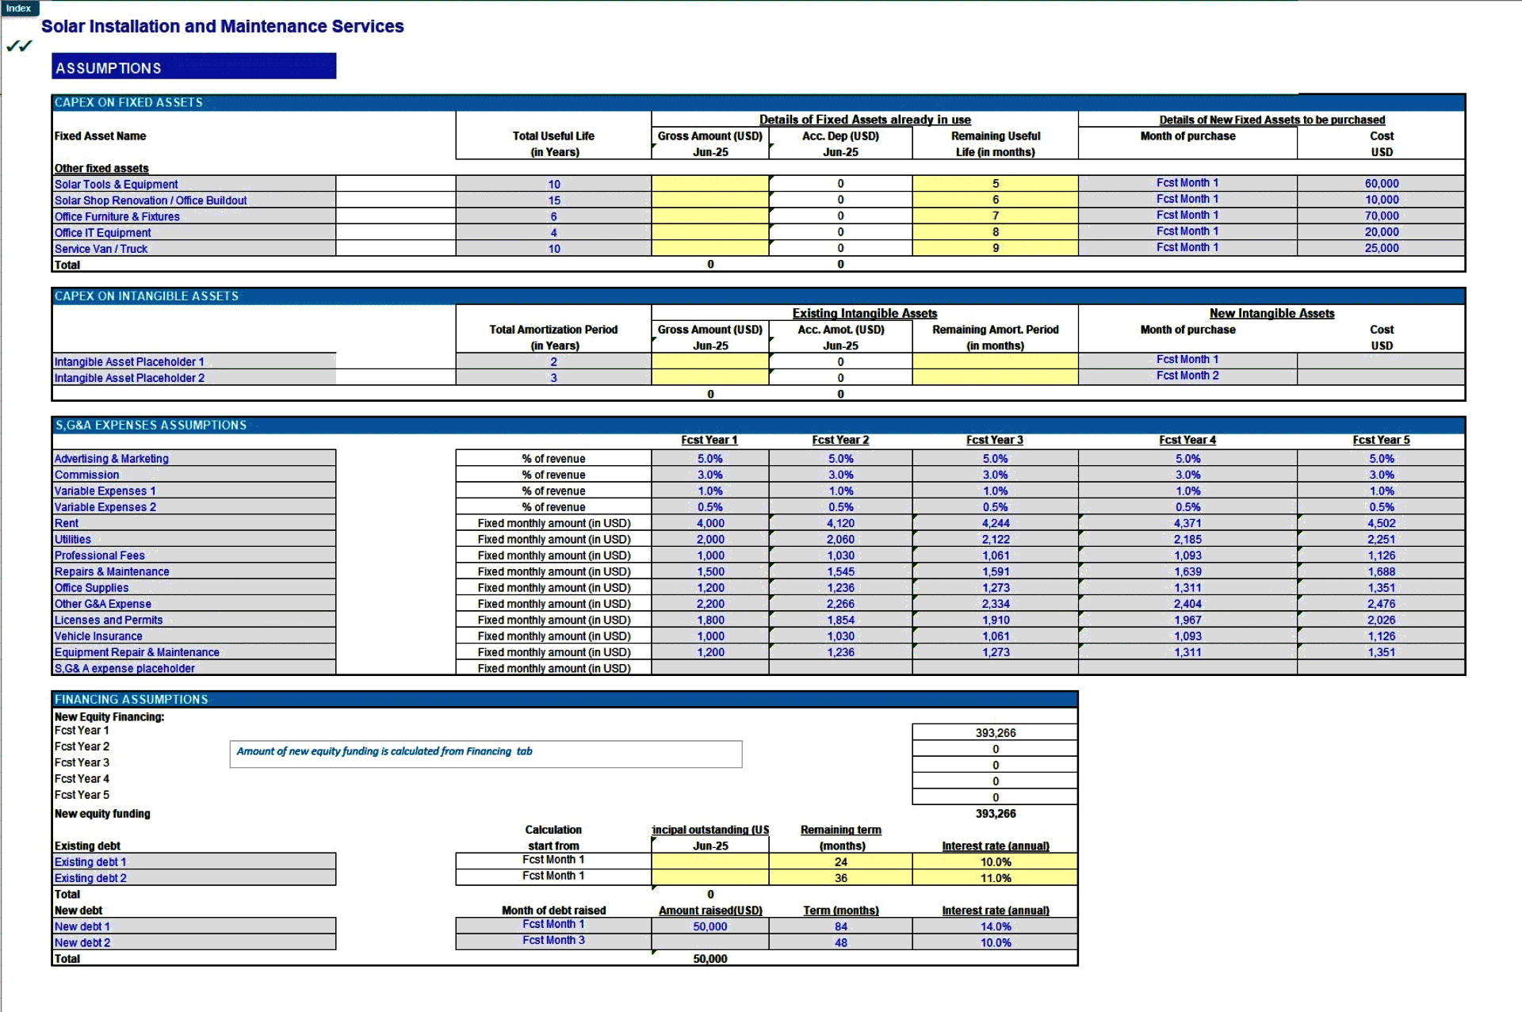The image size is (1522, 1012).
Task: Select Repairs & Maintenance label
Action: 194,571
